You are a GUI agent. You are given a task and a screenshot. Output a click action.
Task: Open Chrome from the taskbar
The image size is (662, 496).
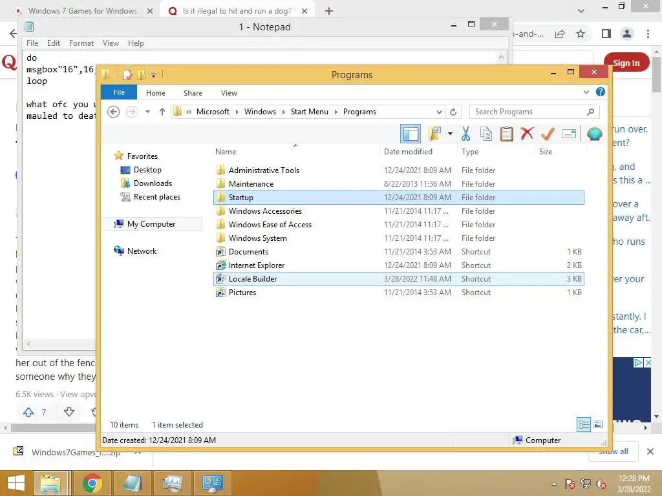(92, 483)
